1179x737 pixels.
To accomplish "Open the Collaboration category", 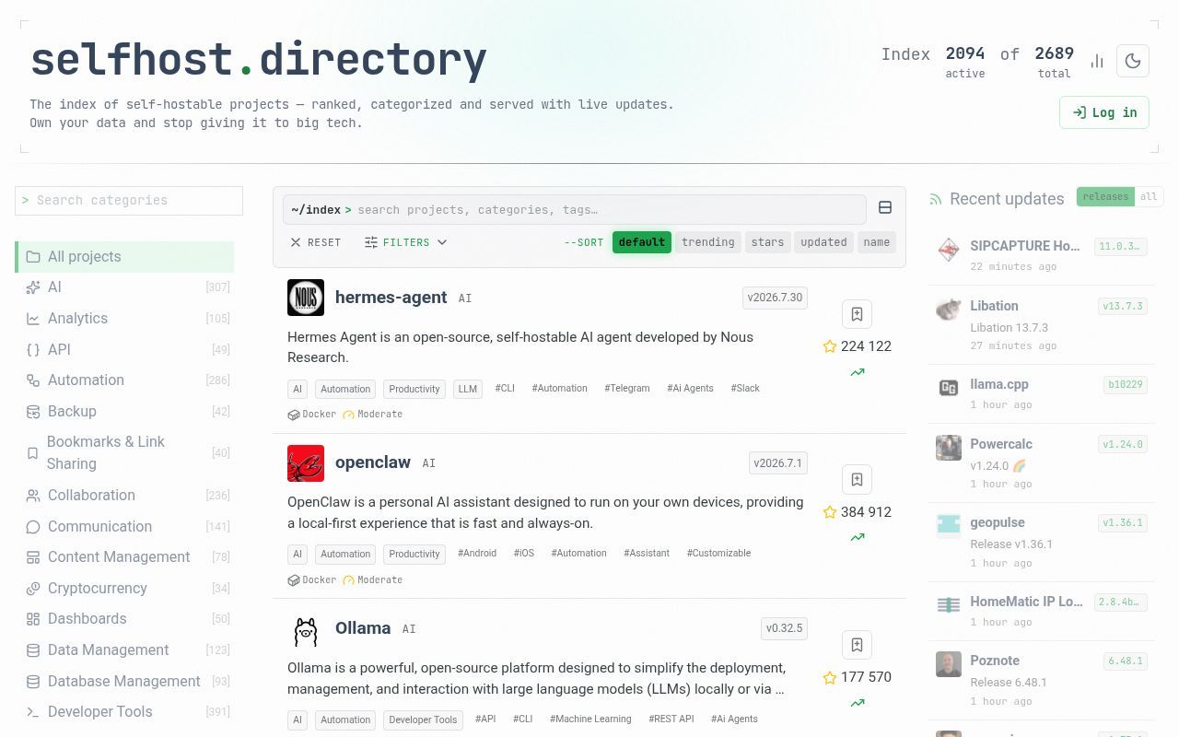I will click(x=124, y=495).
